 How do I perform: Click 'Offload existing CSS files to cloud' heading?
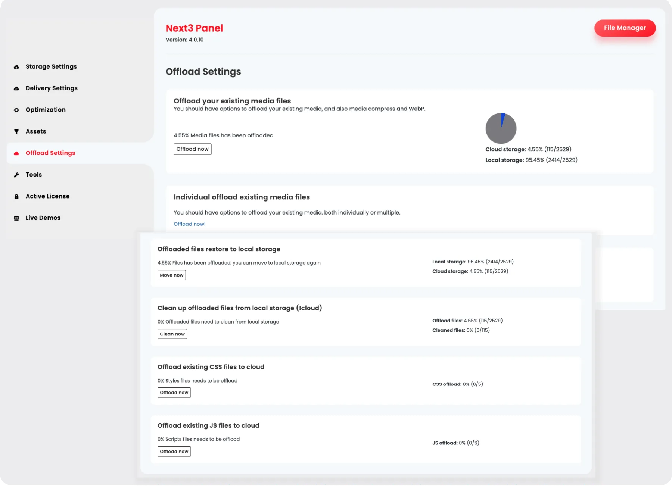211,367
